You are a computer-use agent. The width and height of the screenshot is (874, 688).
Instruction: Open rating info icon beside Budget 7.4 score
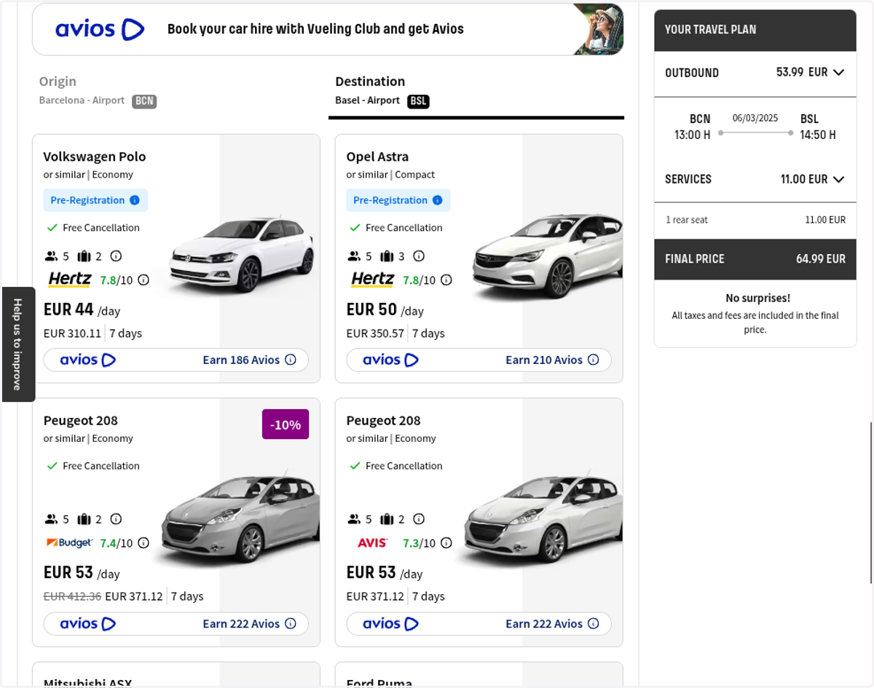coord(143,542)
